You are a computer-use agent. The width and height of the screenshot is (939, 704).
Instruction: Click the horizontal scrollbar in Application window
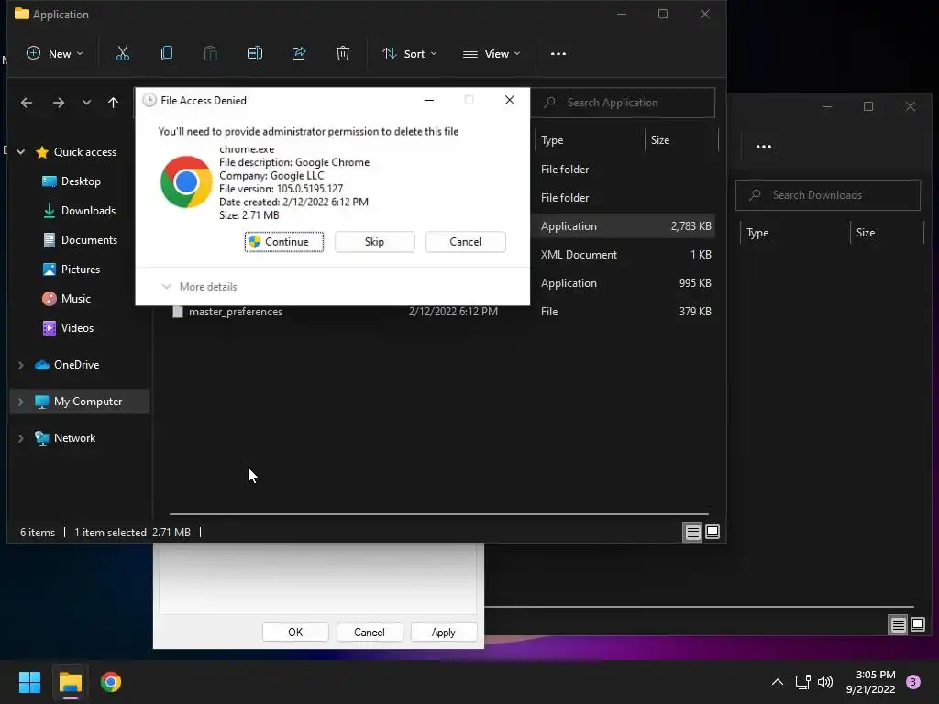pos(439,513)
